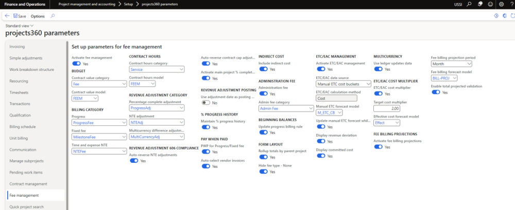Image resolution: width=515 pixels, height=210 pixels.
Task: Toggle Update progress billing rule switch
Action: click(263, 132)
